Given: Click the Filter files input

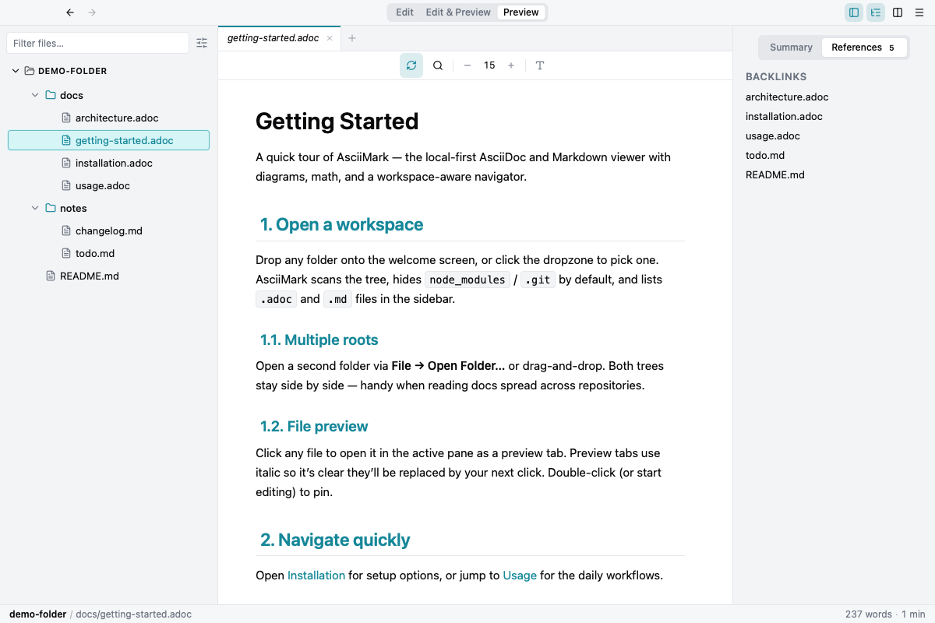Looking at the screenshot, I should click(x=97, y=43).
